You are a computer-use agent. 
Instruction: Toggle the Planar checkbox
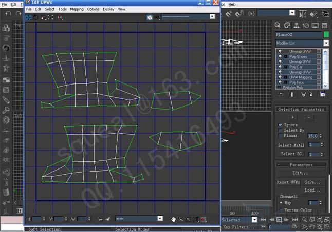coord(280,135)
